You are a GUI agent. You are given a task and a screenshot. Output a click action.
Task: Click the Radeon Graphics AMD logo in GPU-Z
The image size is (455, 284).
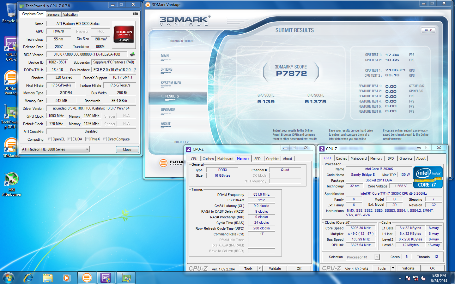[x=124, y=34]
